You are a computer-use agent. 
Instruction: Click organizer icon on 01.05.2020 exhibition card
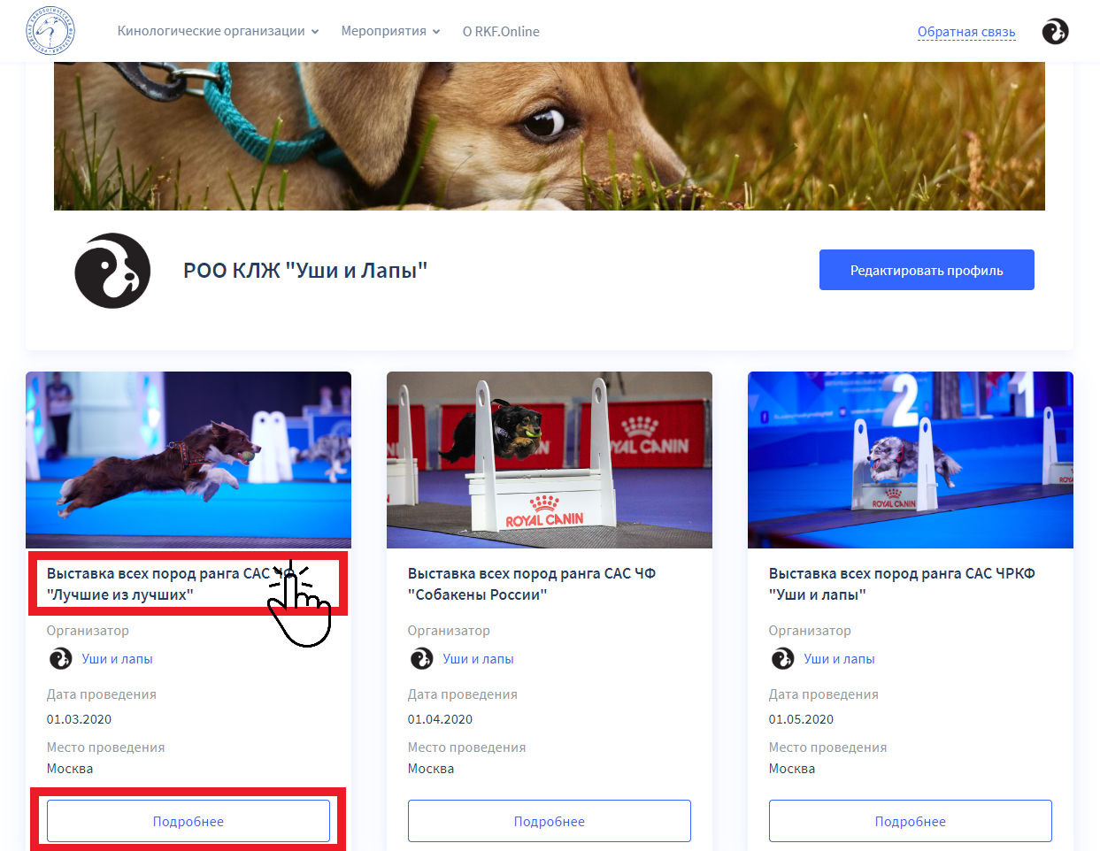(782, 659)
